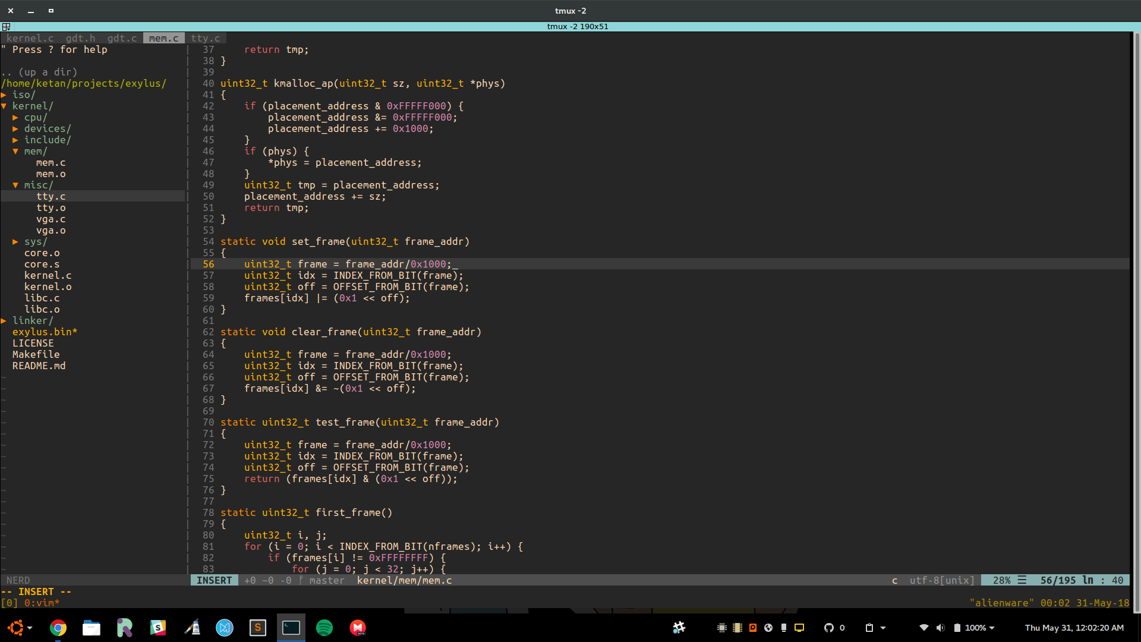
Task: Click the date and time clock
Action: (1074, 628)
